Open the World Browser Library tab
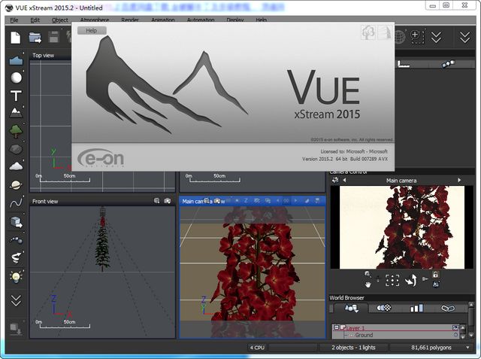The width and height of the screenshot is (481, 359). [x=416, y=308]
